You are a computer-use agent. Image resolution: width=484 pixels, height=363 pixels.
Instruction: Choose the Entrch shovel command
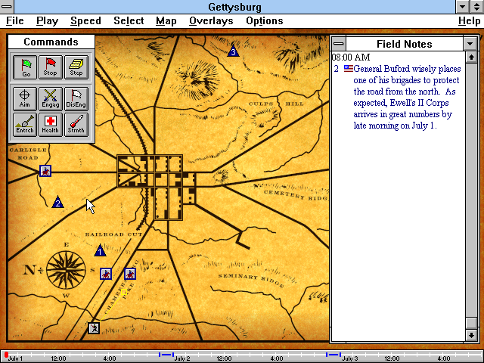click(25, 125)
